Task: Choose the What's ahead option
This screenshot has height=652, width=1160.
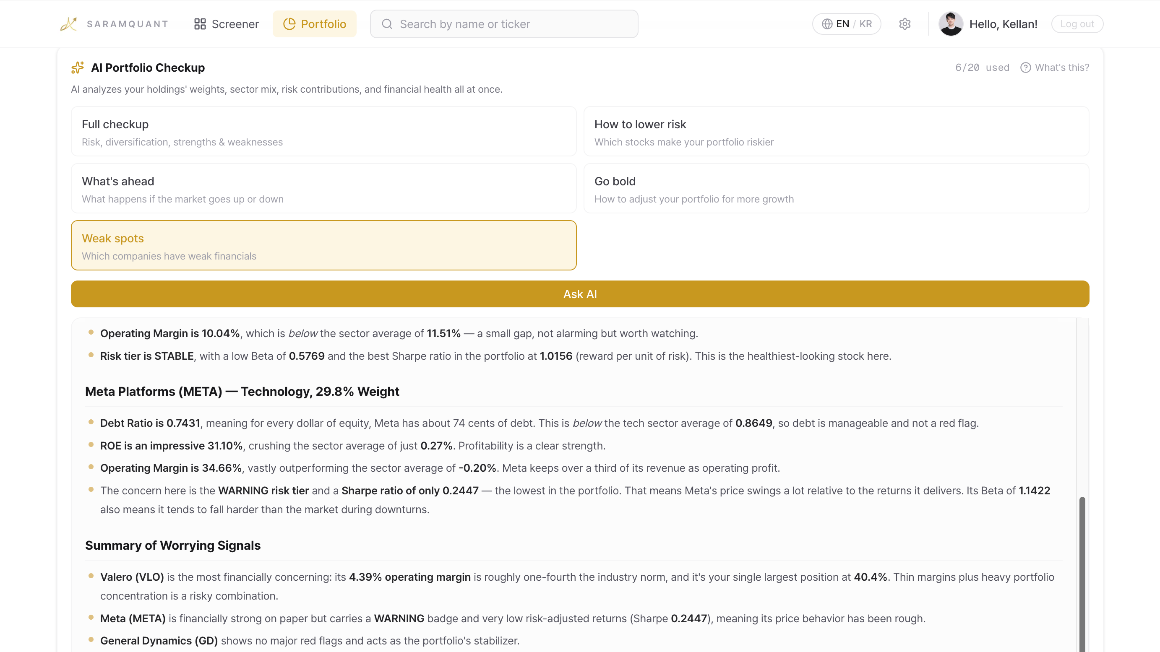Action: [x=323, y=189]
